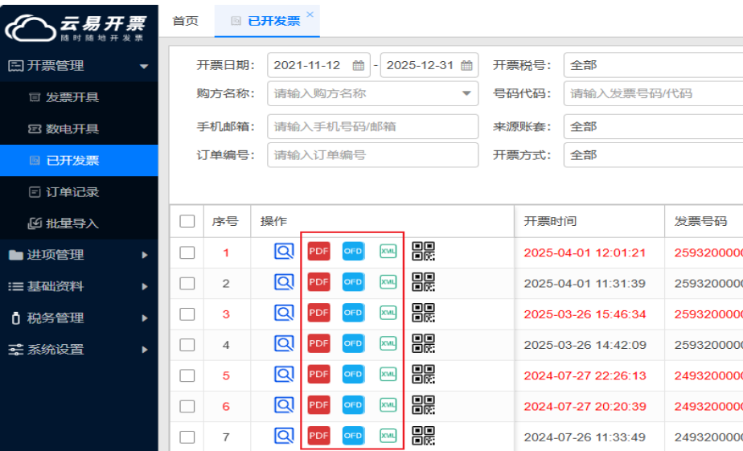Click the PDF icon in row 6
This screenshot has height=451, width=743.
[x=319, y=405]
